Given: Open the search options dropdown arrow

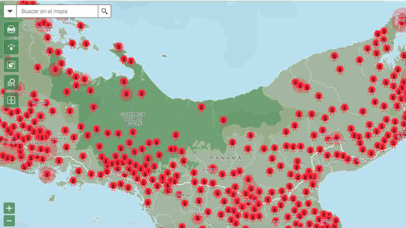Looking at the screenshot, I should (10, 11).
